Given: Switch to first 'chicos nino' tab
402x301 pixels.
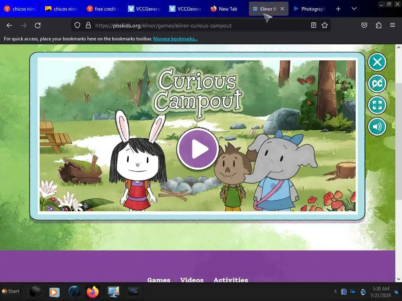Looking at the screenshot, I should [21, 9].
